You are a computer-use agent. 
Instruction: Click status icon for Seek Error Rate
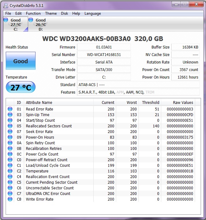tap(10, 131)
